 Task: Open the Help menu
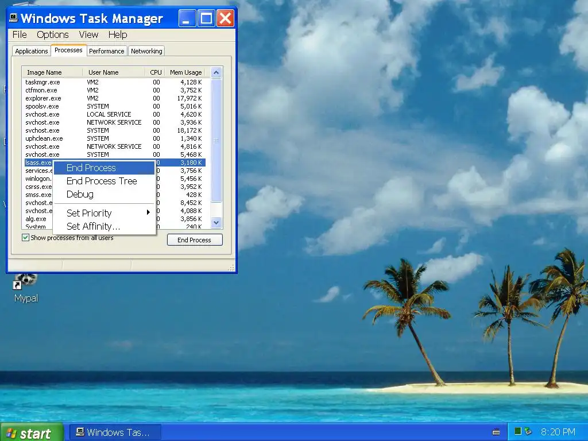(118, 34)
